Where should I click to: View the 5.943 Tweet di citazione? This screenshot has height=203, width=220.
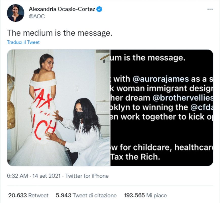click(86, 195)
